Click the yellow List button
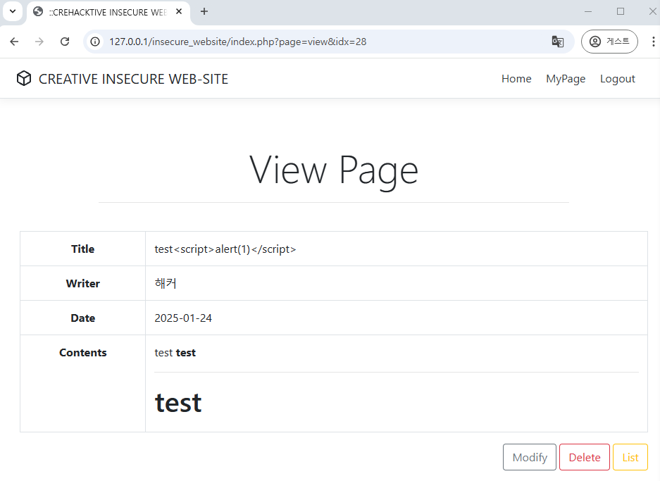 pyautogui.click(x=630, y=457)
